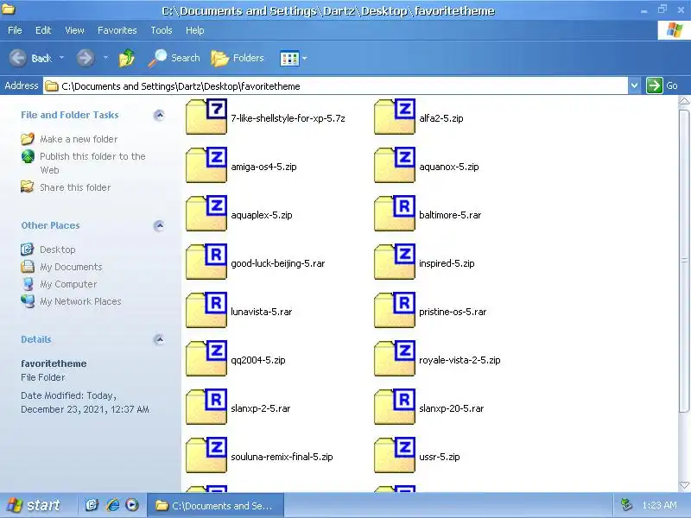Select 7-like-shellstyle-for-xp-5.7z archive icon
Screen dimensions: 691x518
pyautogui.click(x=206, y=117)
